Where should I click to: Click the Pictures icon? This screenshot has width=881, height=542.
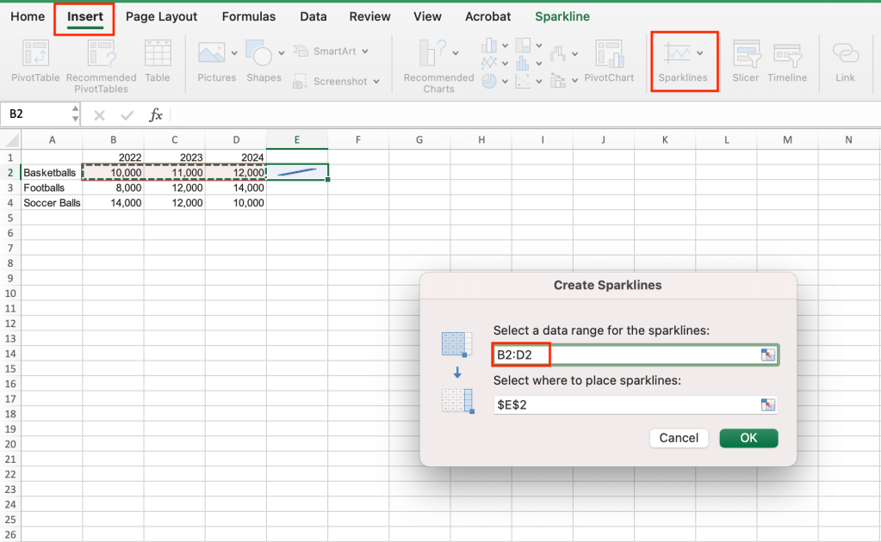(x=211, y=53)
